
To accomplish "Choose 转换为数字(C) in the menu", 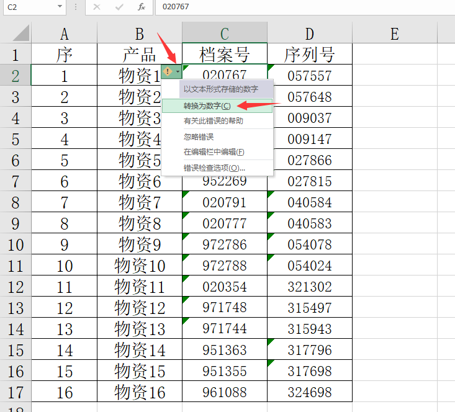I will 217,106.
